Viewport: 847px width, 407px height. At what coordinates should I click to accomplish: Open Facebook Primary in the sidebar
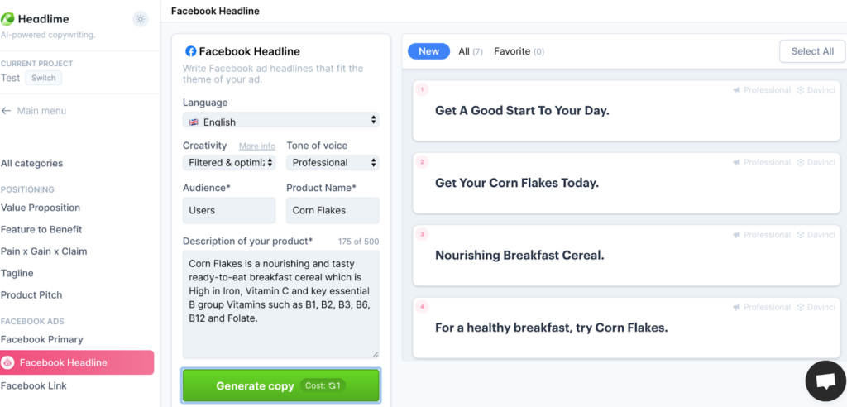(x=42, y=339)
